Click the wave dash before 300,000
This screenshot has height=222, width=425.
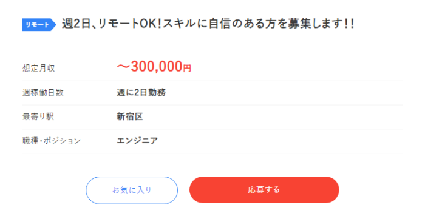pyautogui.click(x=124, y=67)
